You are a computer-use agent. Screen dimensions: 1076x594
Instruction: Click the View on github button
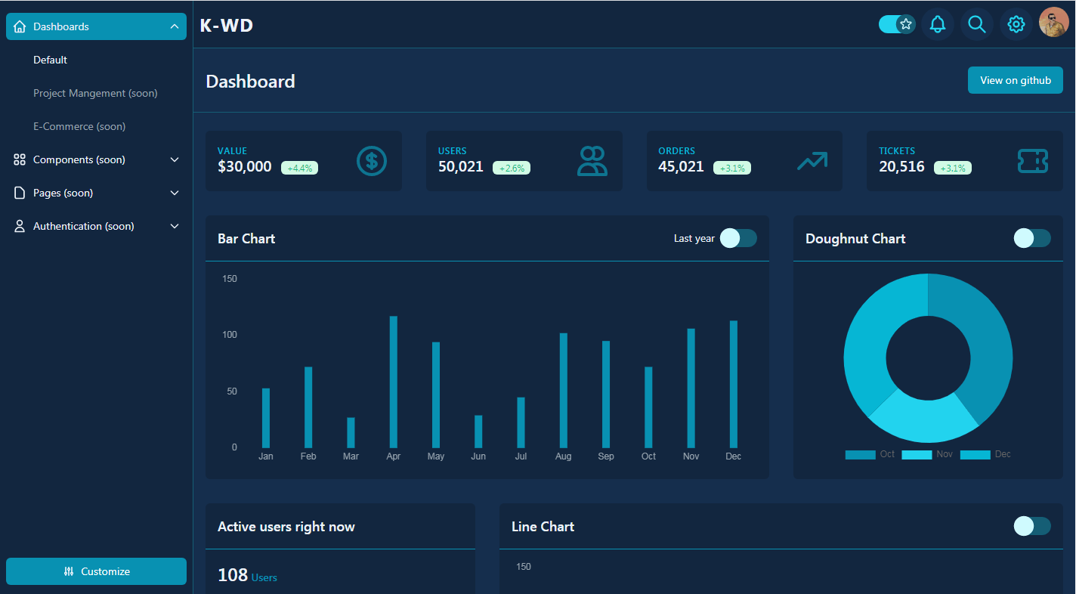(1016, 80)
